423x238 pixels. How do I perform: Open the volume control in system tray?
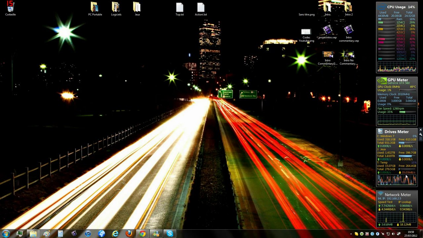coord(393,234)
